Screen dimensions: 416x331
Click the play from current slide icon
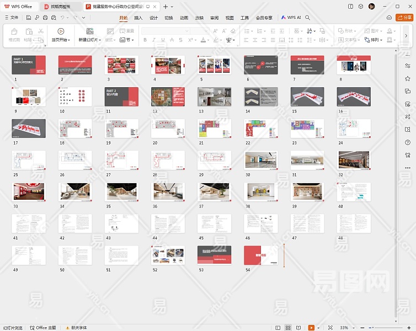[x=61, y=31]
